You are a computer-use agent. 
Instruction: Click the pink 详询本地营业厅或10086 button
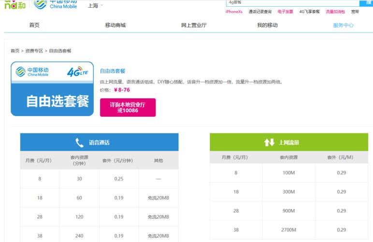coord(128,107)
